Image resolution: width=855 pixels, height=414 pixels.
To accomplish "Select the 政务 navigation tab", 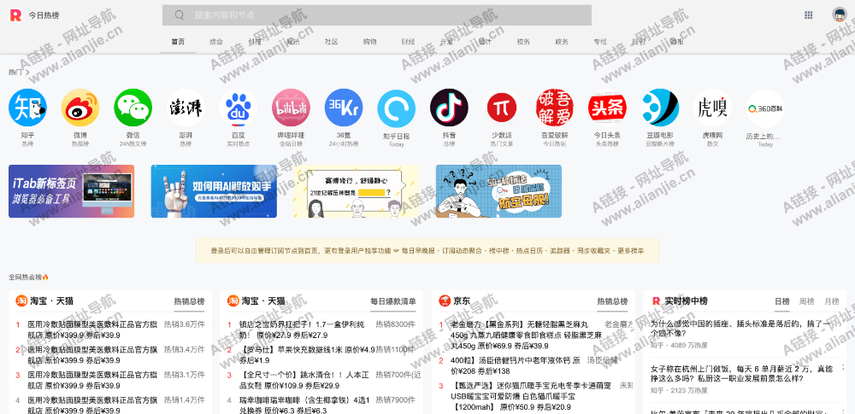I will click(562, 41).
